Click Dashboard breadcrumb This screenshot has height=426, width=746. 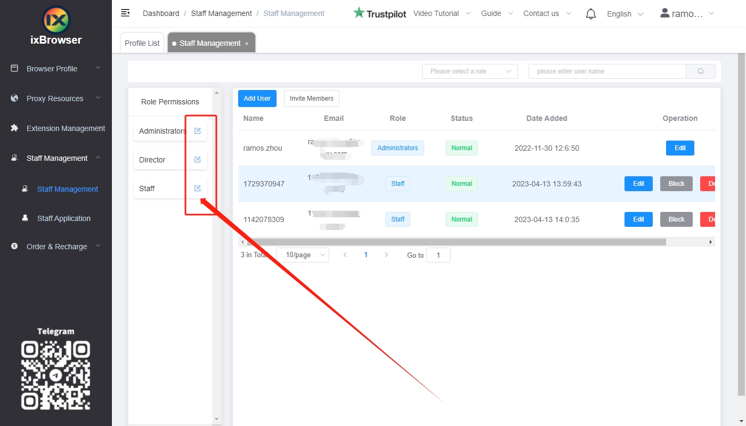point(161,13)
